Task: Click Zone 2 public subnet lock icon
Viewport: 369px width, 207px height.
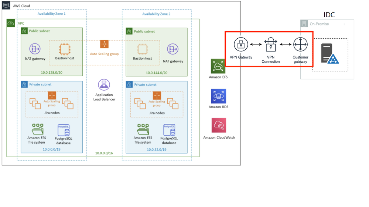Action: (129, 31)
